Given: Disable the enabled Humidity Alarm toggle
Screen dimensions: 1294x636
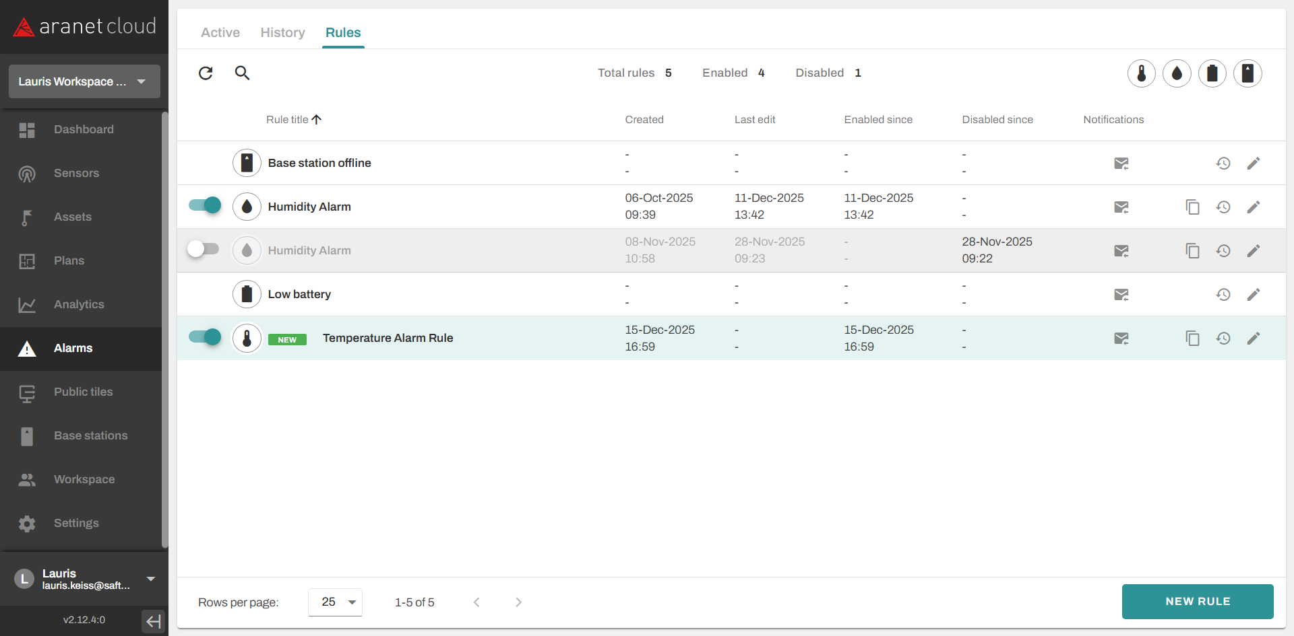Looking at the screenshot, I should point(205,206).
